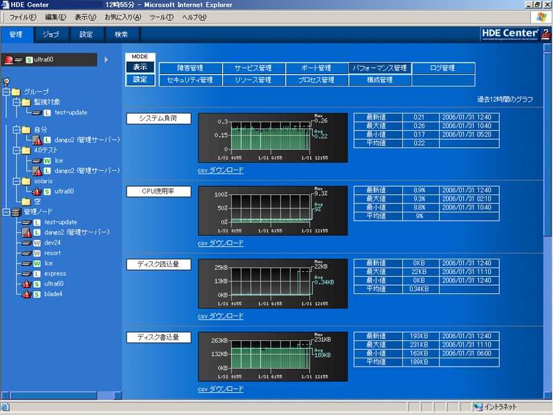Click the red alarm siren icon beside ultra60 header
This screenshot has height=415, width=553.
(x=8, y=59)
